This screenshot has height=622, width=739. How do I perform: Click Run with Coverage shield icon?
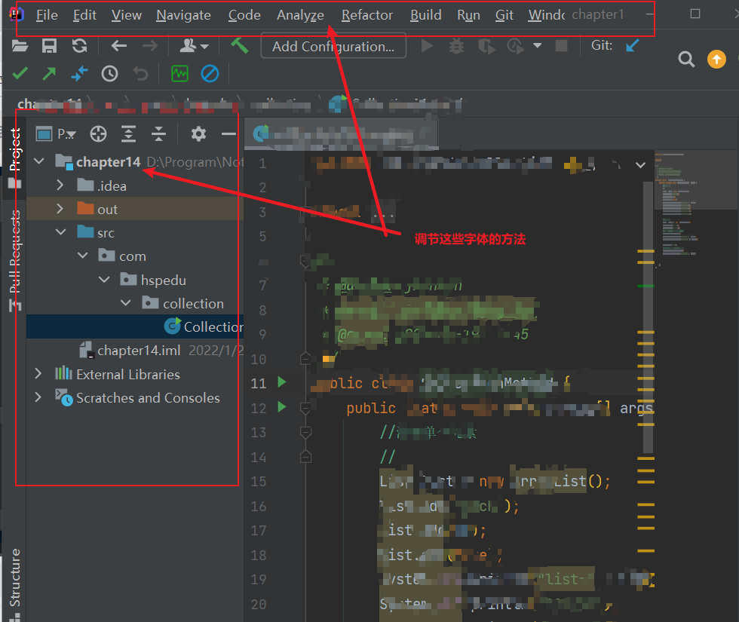tap(486, 46)
